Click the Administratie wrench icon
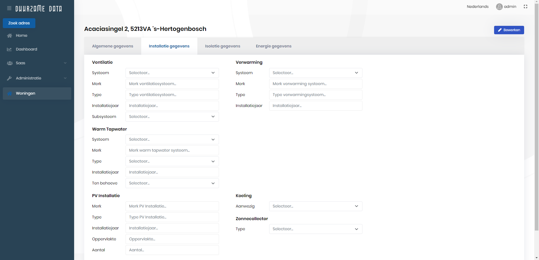The height and width of the screenshot is (260, 539). 10,78
